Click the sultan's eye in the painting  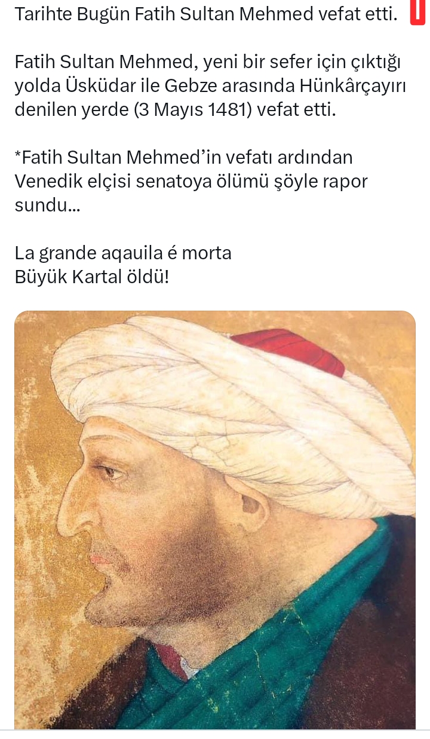click(x=113, y=472)
